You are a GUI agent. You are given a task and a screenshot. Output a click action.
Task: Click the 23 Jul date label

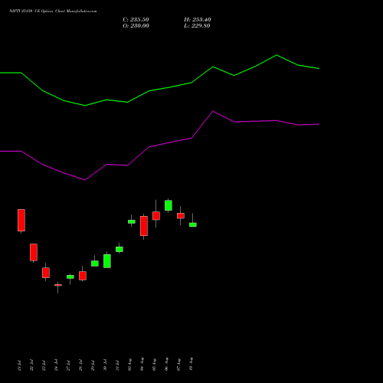(x=44, y=365)
